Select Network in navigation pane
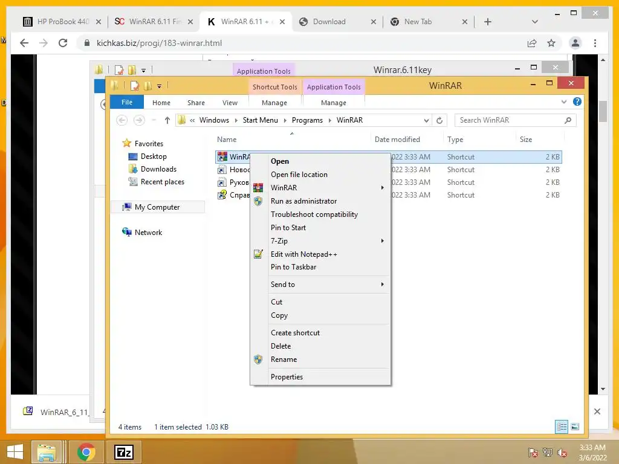 click(148, 233)
